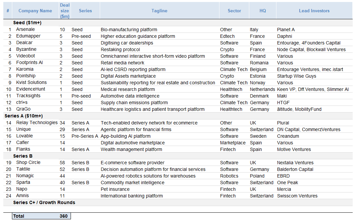Click the 'HQ' column header

[263, 11]
